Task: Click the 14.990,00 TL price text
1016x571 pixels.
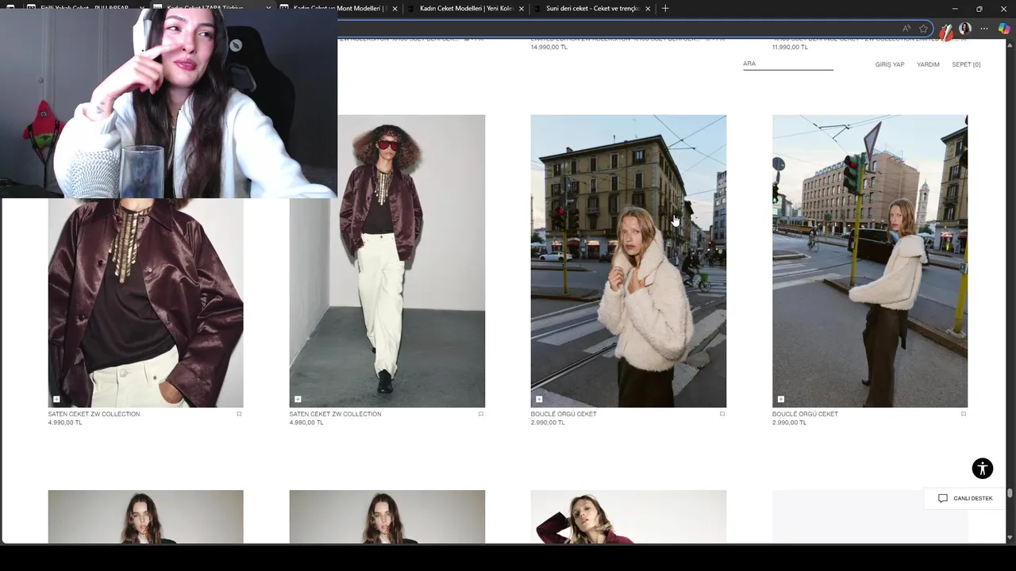Action: (x=548, y=47)
